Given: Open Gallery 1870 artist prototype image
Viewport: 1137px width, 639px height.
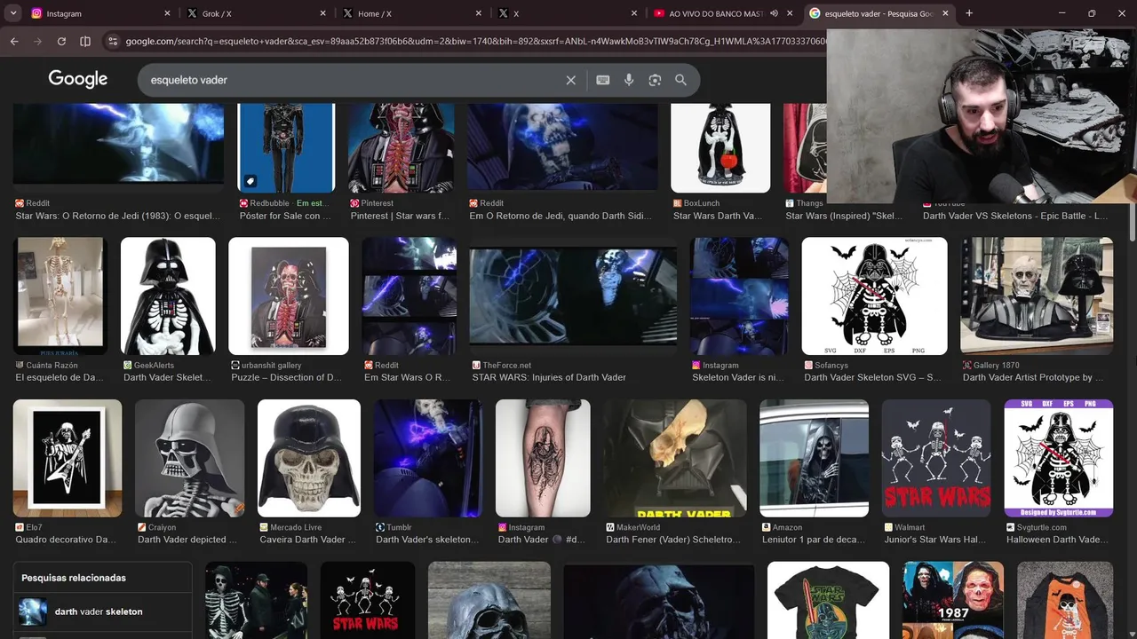Looking at the screenshot, I should (x=1037, y=296).
